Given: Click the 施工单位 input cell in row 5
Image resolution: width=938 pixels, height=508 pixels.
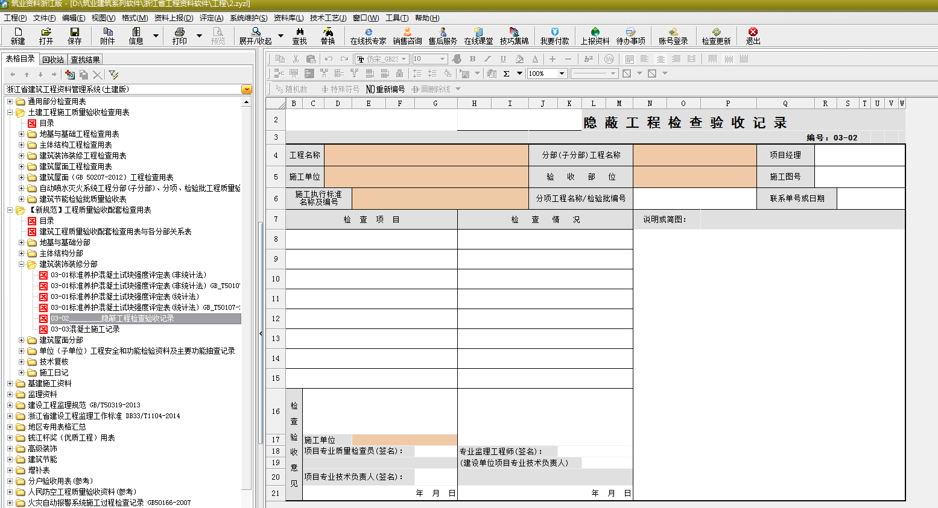Looking at the screenshot, I should (426, 177).
